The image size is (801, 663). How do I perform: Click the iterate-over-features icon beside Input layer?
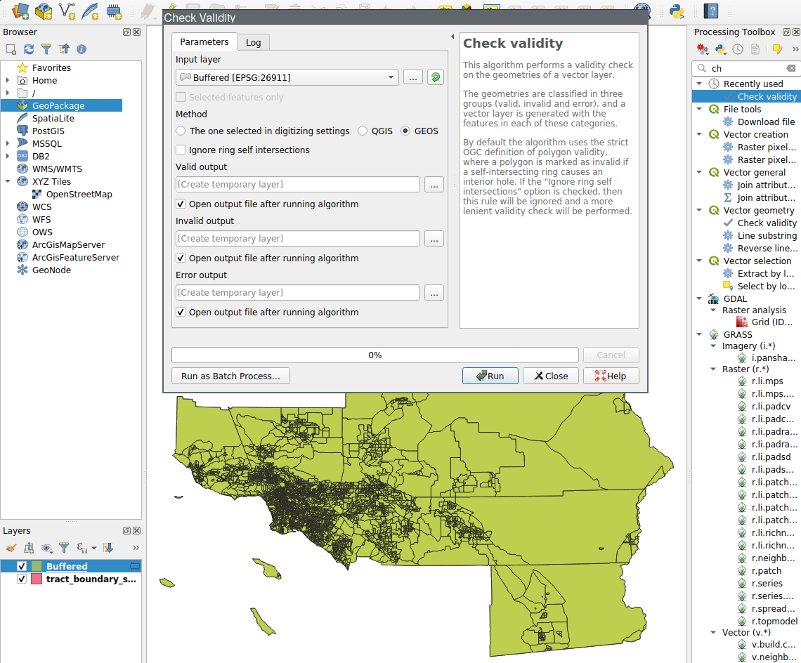(x=436, y=77)
